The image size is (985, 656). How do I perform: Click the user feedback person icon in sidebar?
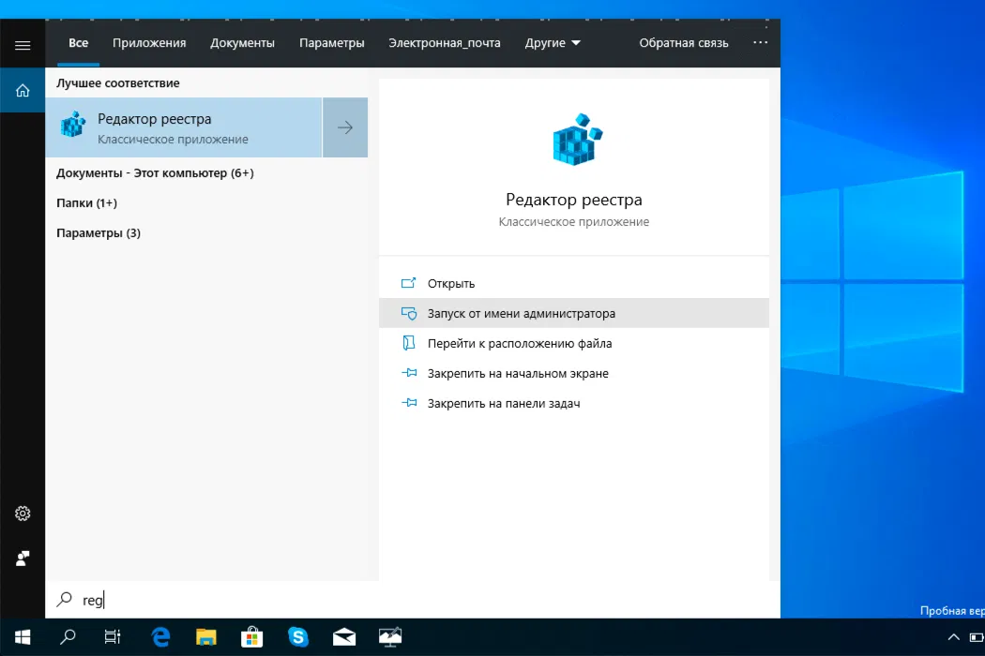point(23,559)
